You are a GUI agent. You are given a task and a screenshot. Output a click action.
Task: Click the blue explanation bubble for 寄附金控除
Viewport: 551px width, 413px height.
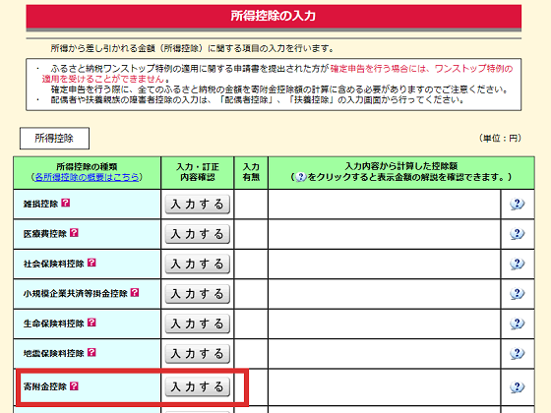coord(517,387)
